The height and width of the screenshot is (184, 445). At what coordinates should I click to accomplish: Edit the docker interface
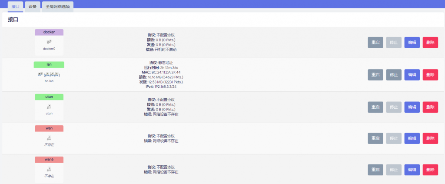coord(412,43)
